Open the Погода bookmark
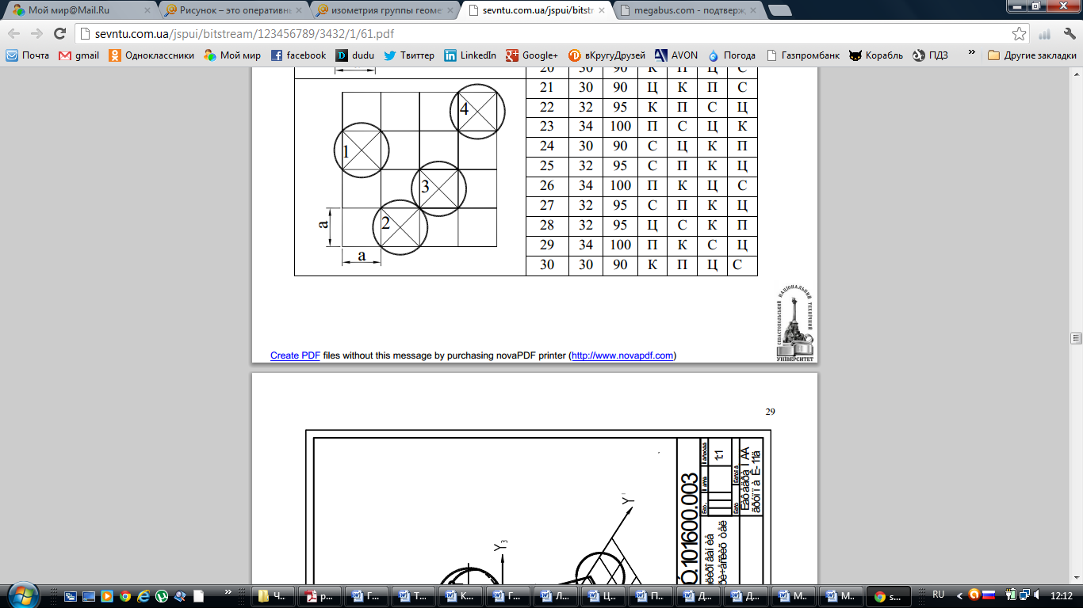The height and width of the screenshot is (608, 1083). pyautogui.click(x=732, y=55)
